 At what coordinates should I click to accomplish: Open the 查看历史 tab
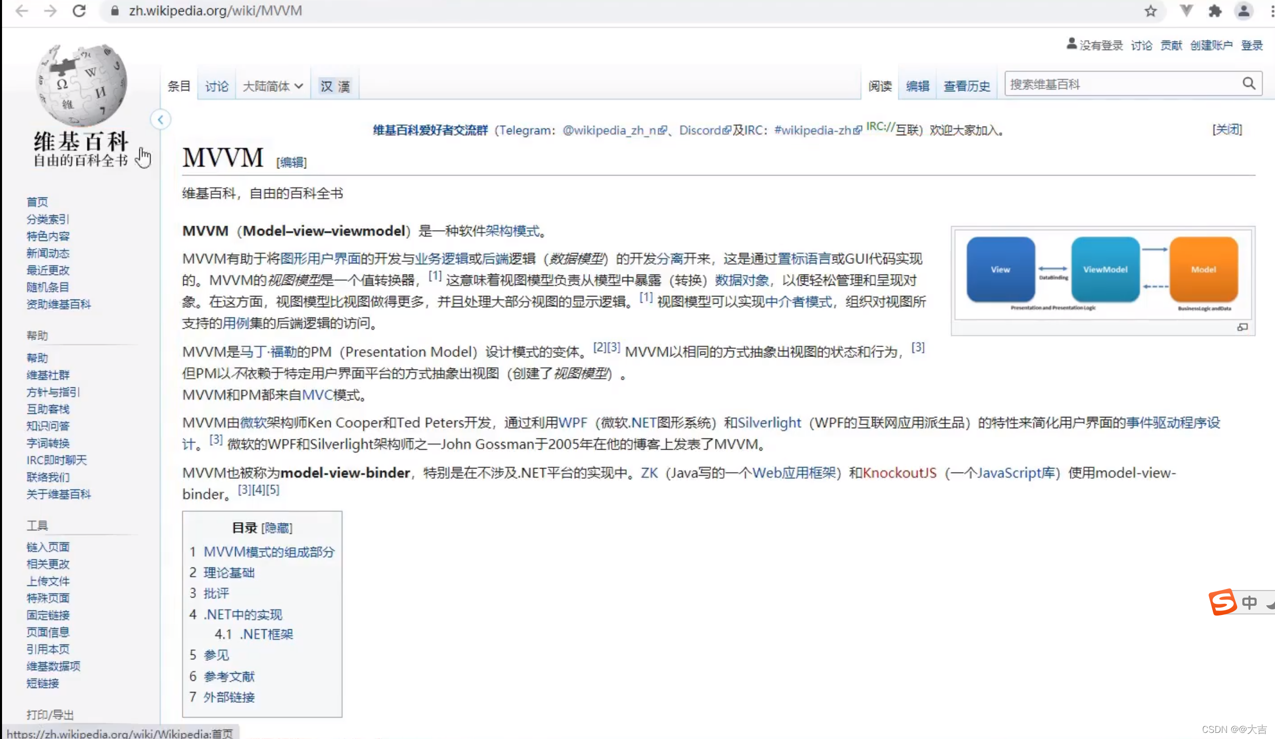[x=967, y=86]
